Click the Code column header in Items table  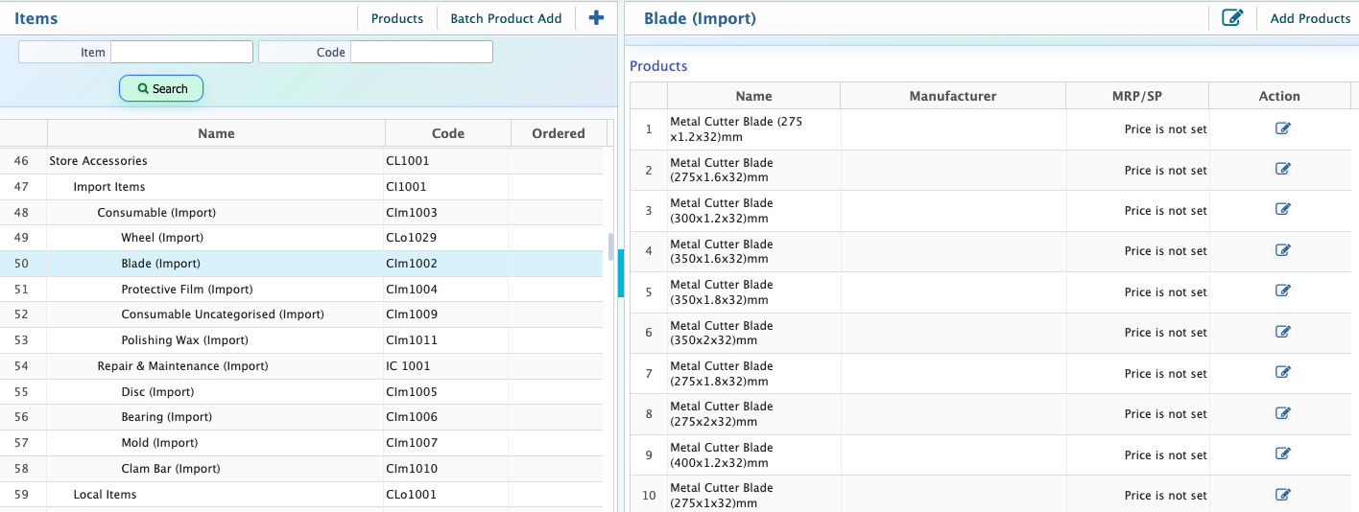[x=448, y=133]
